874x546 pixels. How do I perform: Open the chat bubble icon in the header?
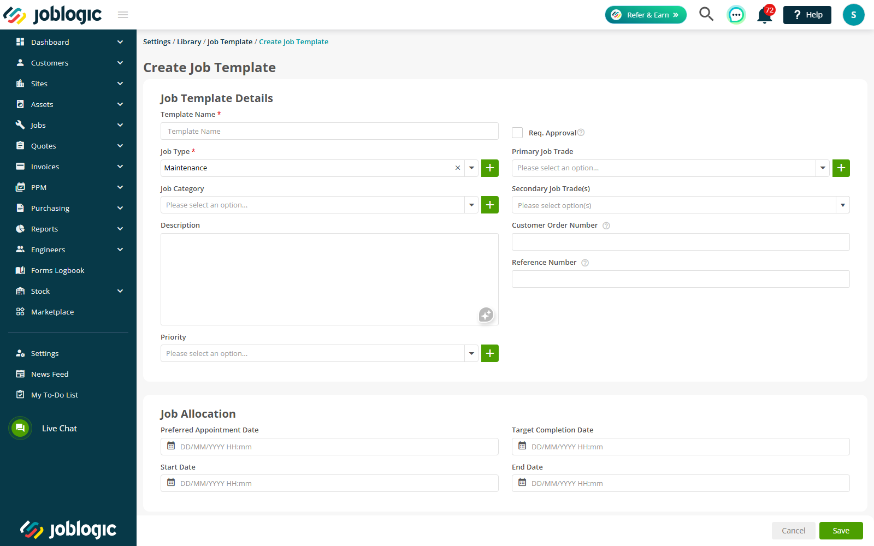click(736, 15)
